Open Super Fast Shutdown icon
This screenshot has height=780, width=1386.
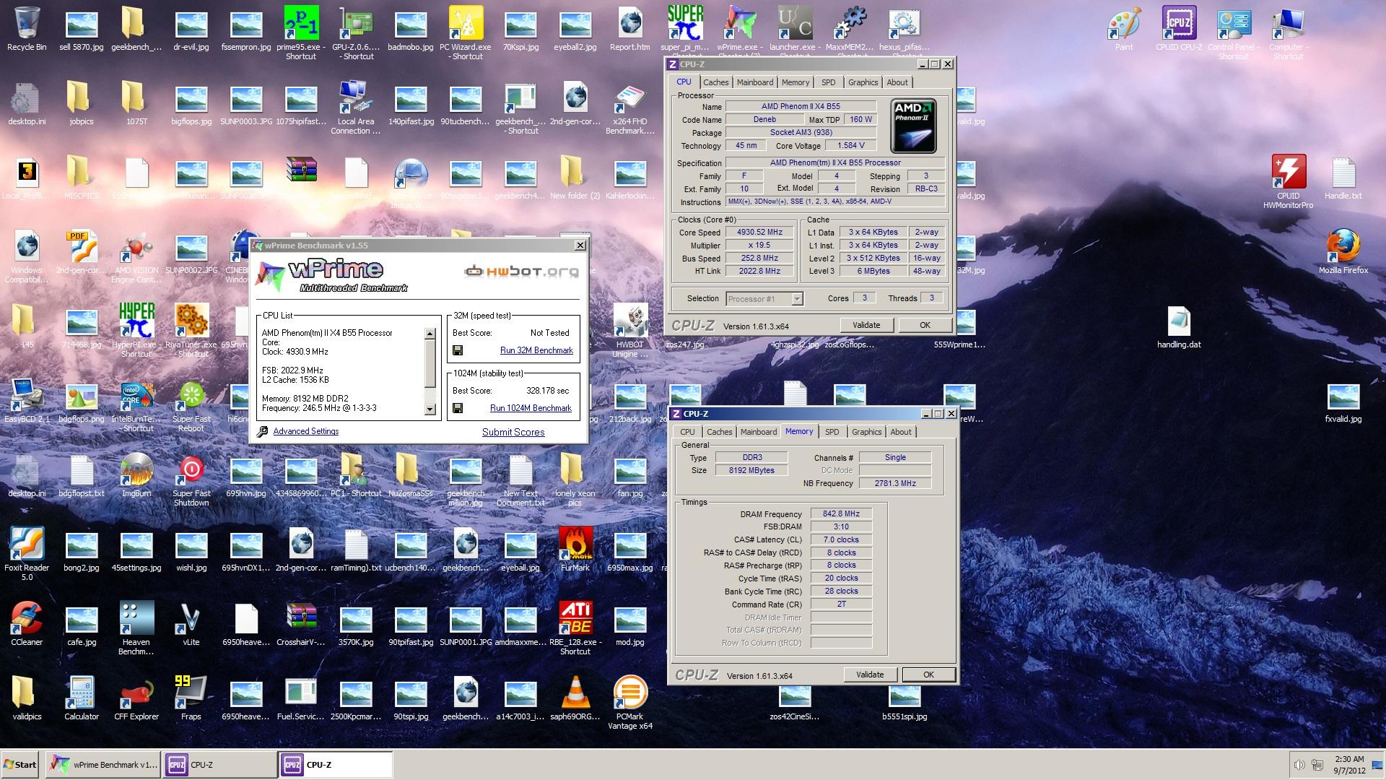click(x=191, y=480)
